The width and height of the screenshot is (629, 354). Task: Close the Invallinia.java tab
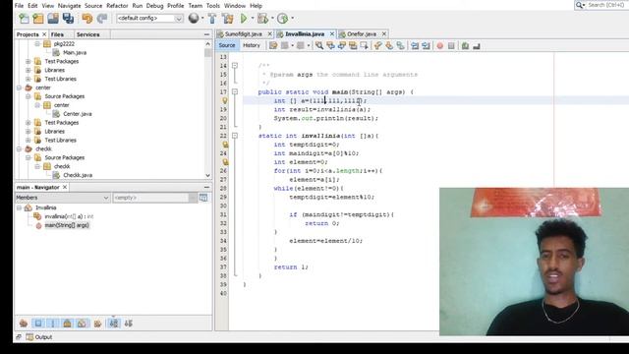pos(332,34)
